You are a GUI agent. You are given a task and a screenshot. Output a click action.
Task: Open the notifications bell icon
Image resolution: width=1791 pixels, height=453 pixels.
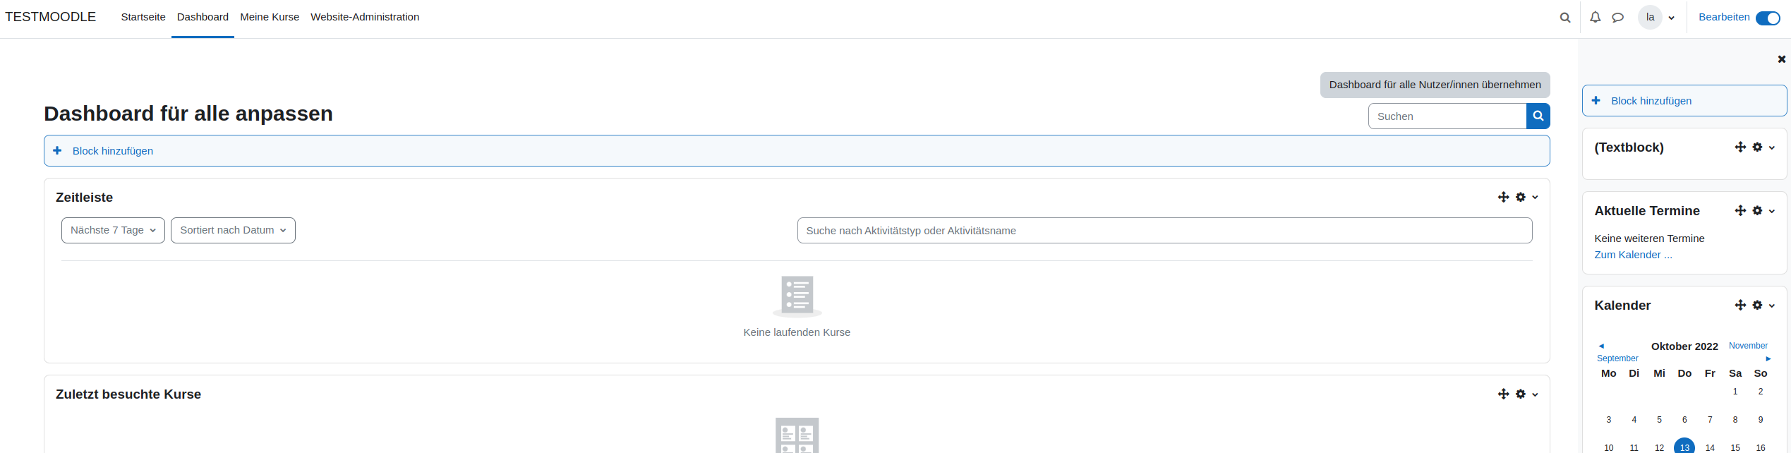tap(1595, 18)
